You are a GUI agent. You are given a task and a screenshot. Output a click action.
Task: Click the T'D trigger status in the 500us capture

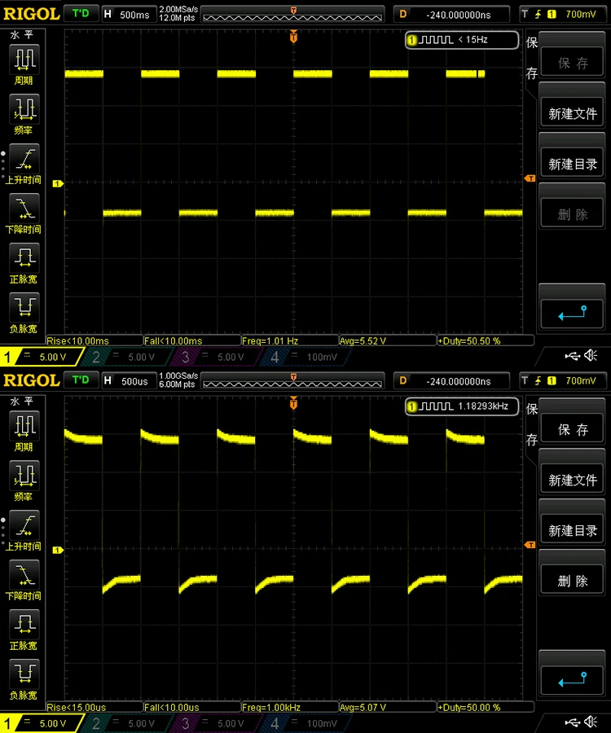tap(81, 380)
